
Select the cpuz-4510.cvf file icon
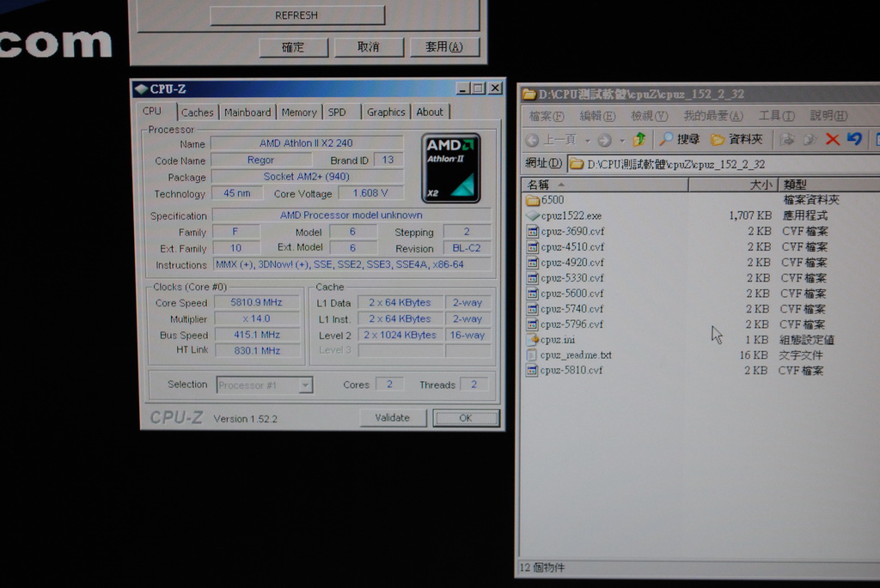coord(533,247)
